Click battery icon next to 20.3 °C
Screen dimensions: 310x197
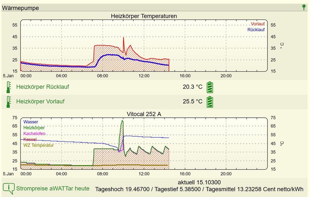pos(210,87)
